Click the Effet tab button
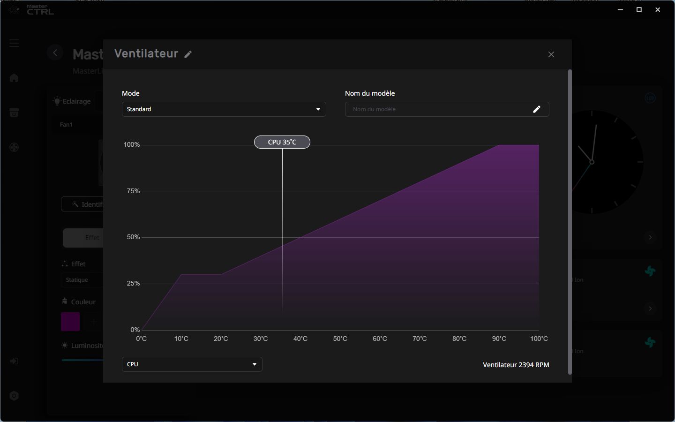The width and height of the screenshot is (675, 422). (x=83, y=238)
